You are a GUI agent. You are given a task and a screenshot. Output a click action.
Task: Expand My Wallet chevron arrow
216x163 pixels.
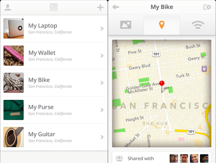click(102, 56)
